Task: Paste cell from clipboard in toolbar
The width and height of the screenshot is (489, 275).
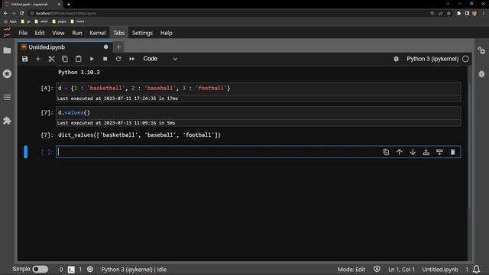Action: tap(78, 59)
